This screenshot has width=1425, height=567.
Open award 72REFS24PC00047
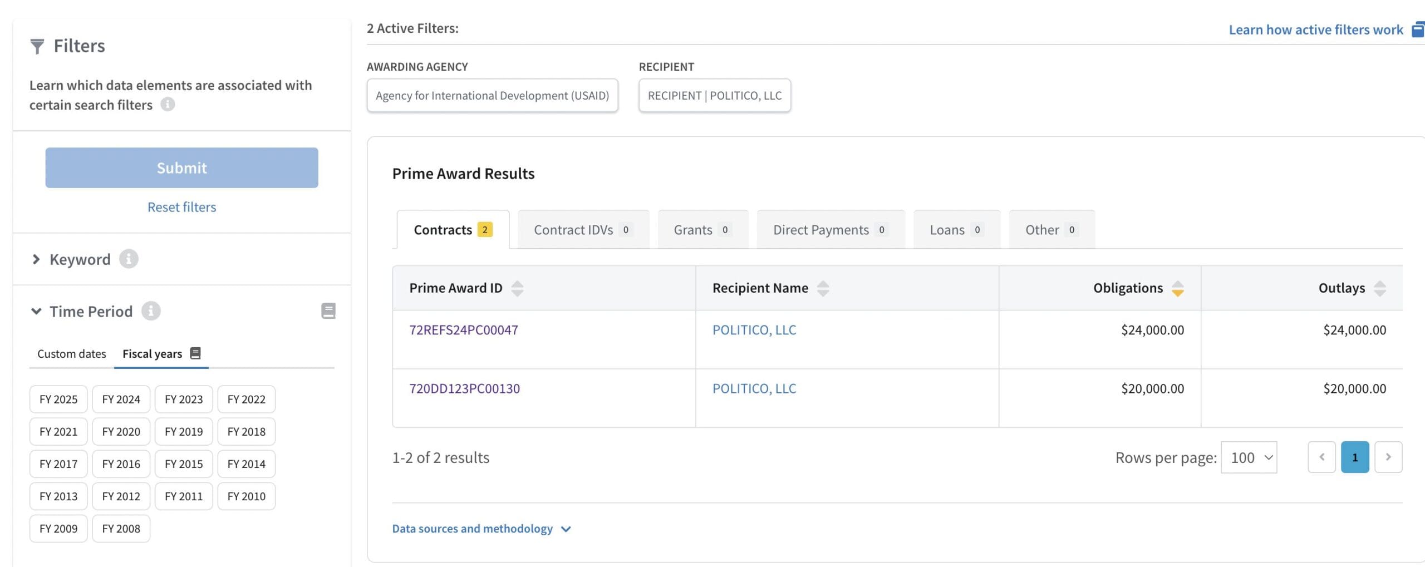[464, 330]
